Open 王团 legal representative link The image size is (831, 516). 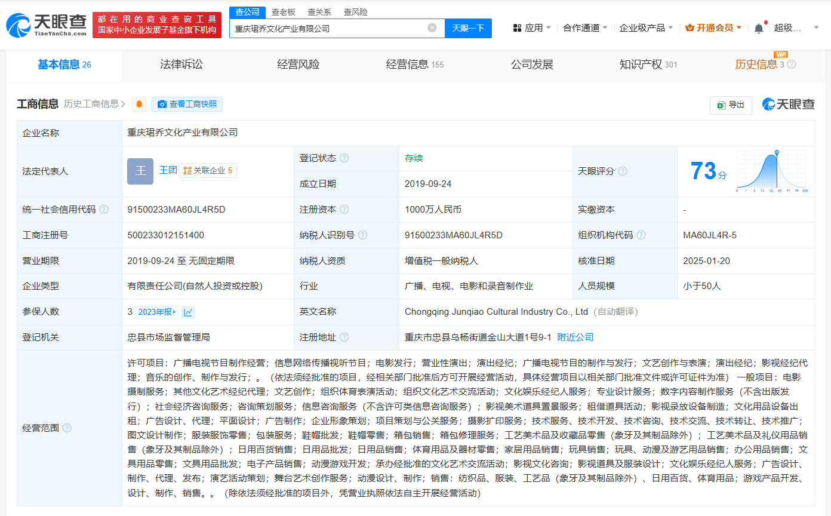168,170
